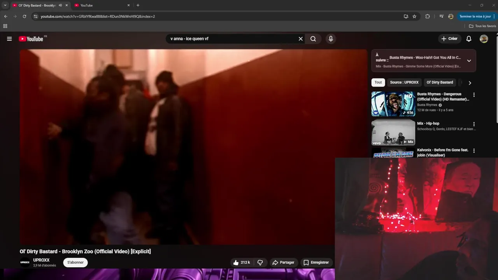Click the Enregistrer button

pyautogui.click(x=316, y=262)
